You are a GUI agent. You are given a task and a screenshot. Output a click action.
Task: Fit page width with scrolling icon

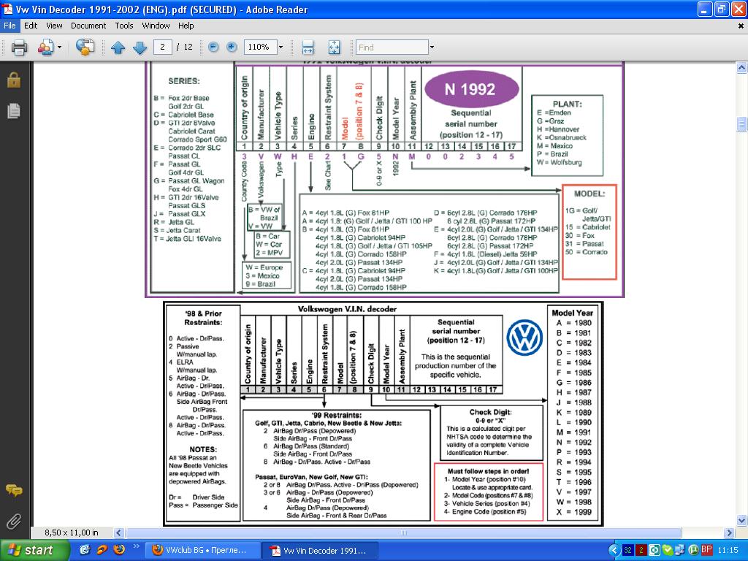[x=308, y=47]
